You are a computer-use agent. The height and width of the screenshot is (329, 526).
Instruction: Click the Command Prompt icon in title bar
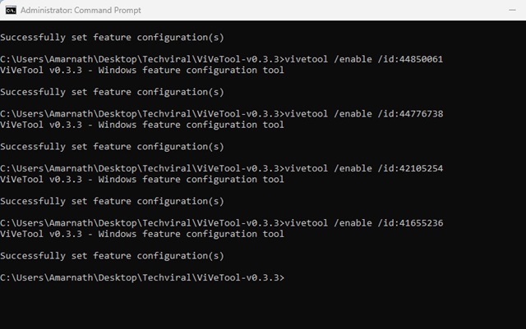[11, 10]
